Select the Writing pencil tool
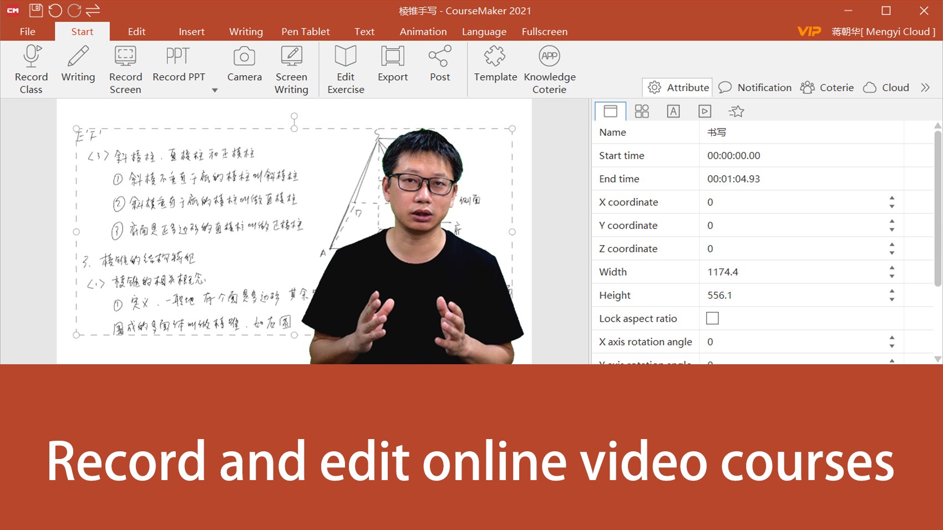This screenshot has width=943, height=530. tap(78, 56)
